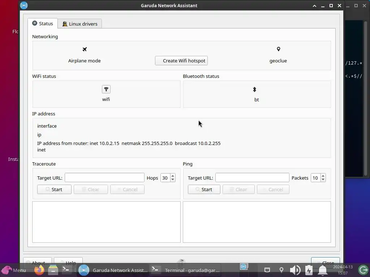370x277 pixels.
Task: Toggle the Airplane mode plane icon
Action: (85, 49)
